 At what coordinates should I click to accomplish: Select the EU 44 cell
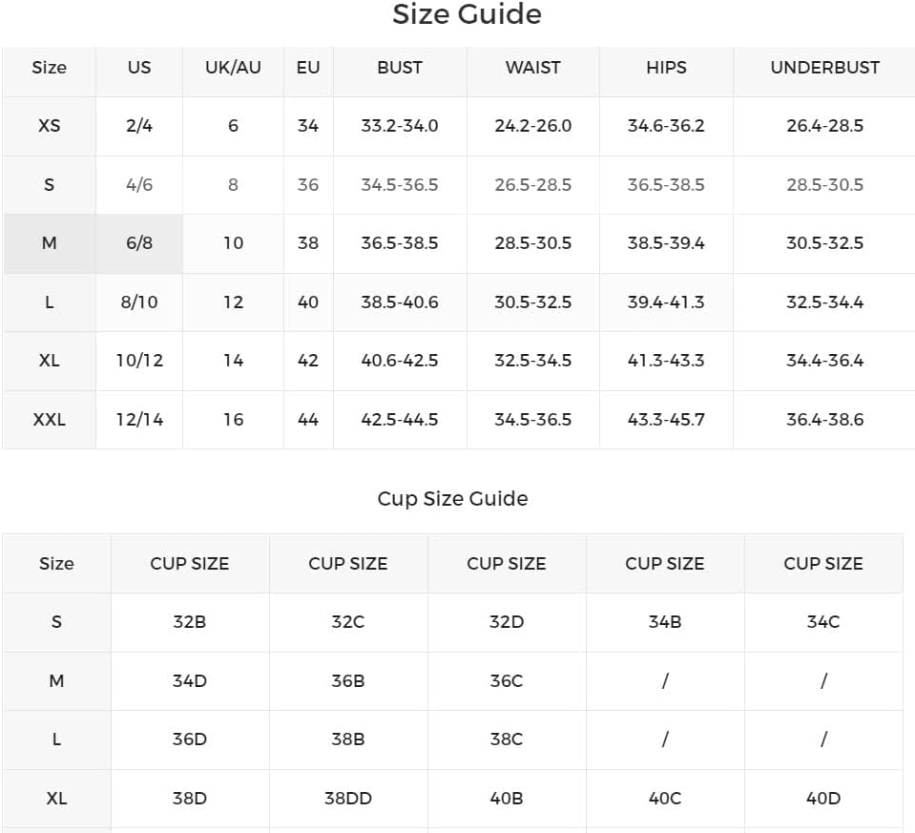pos(308,420)
